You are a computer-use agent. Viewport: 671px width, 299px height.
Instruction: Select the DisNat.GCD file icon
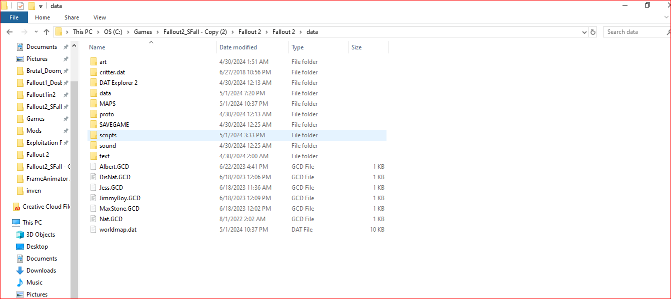tap(93, 177)
